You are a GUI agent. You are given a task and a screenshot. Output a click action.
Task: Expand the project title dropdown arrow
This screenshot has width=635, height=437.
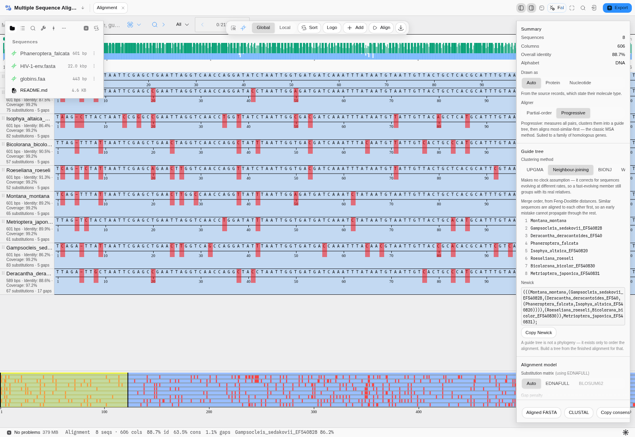click(x=83, y=8)
